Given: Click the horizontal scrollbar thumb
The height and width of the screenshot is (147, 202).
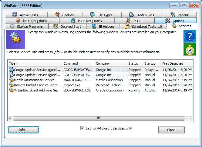Looking at the screenshot, I should (99, 118).
